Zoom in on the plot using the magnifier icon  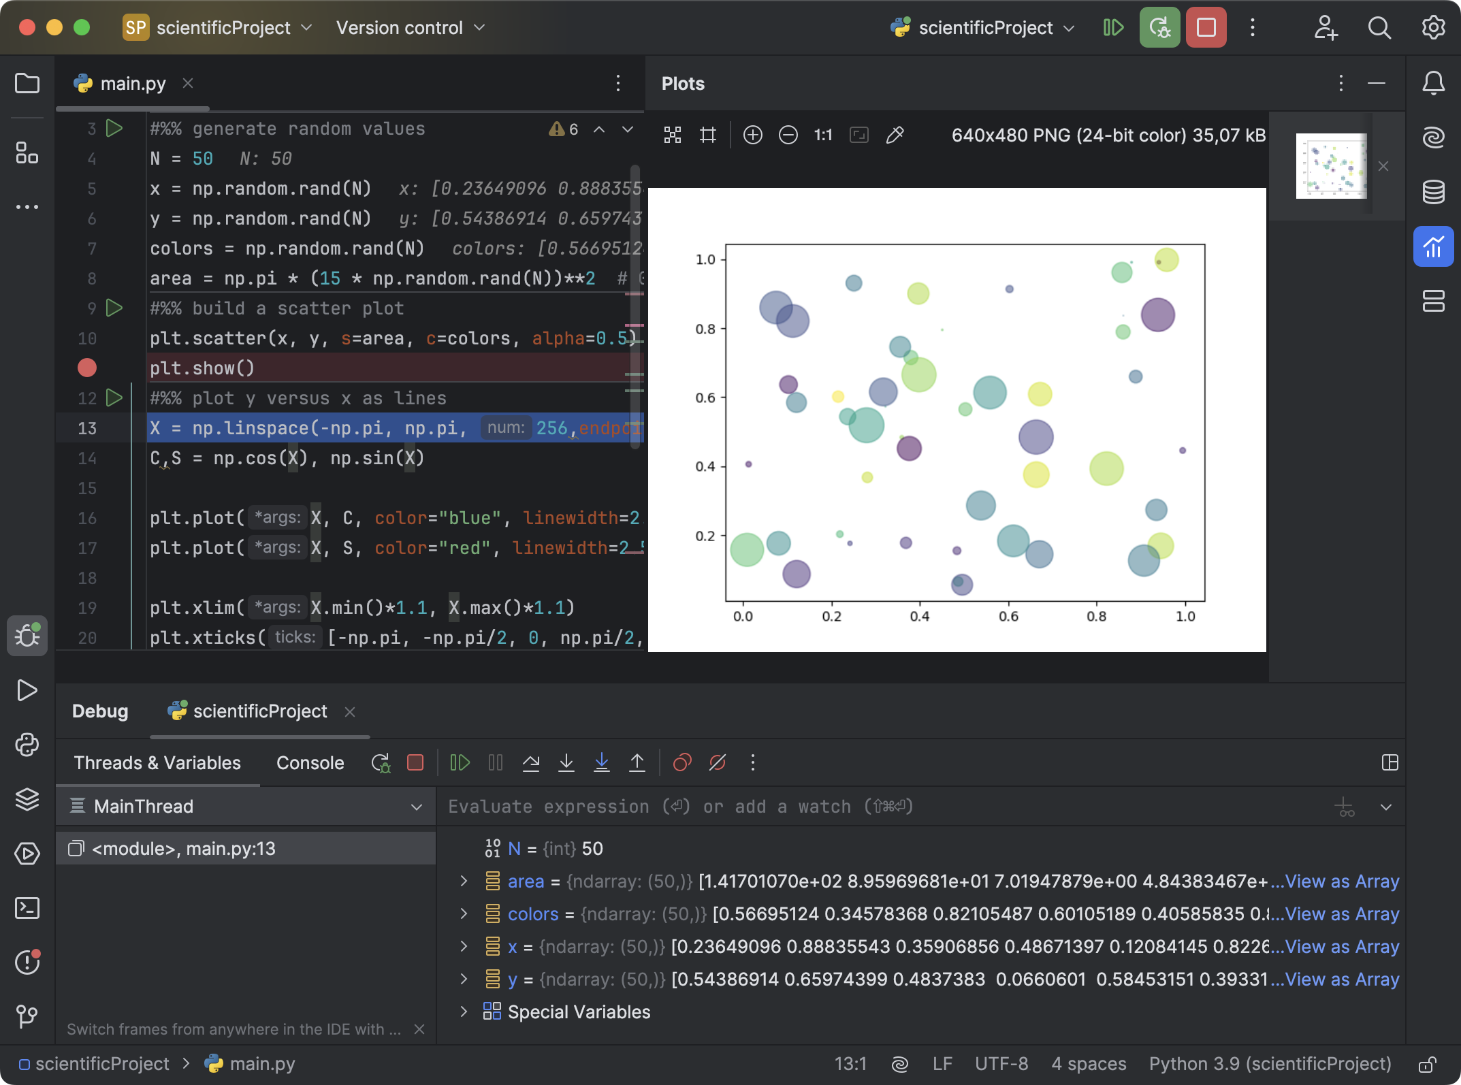point(753,135)
